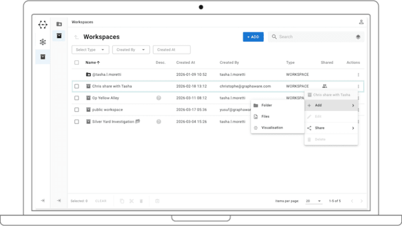
Task: Expand the Created By filter dropdown
Action: pyautogui.click(x=130, y=50)
